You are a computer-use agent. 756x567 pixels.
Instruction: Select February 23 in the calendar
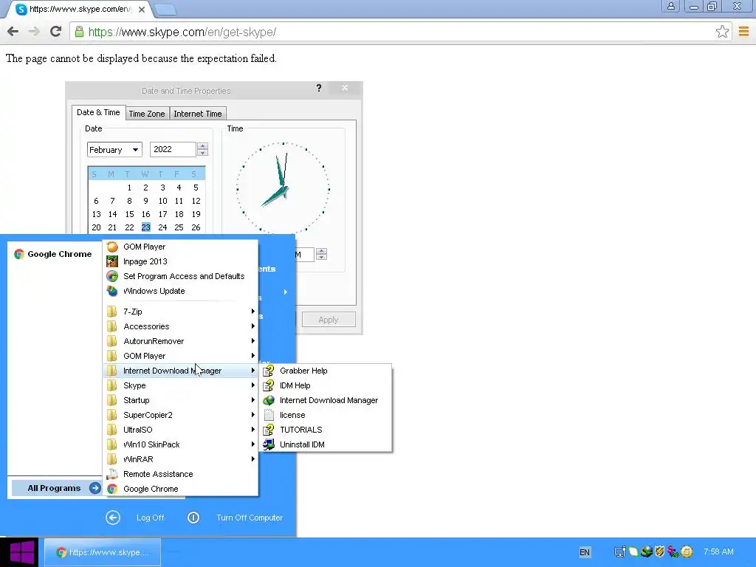pos(145,227)
